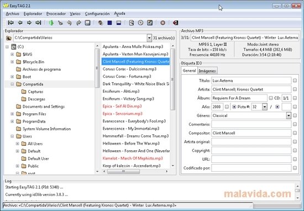Click the invert selection icon
Screen dimensions: 304x211
pos(119,23)
